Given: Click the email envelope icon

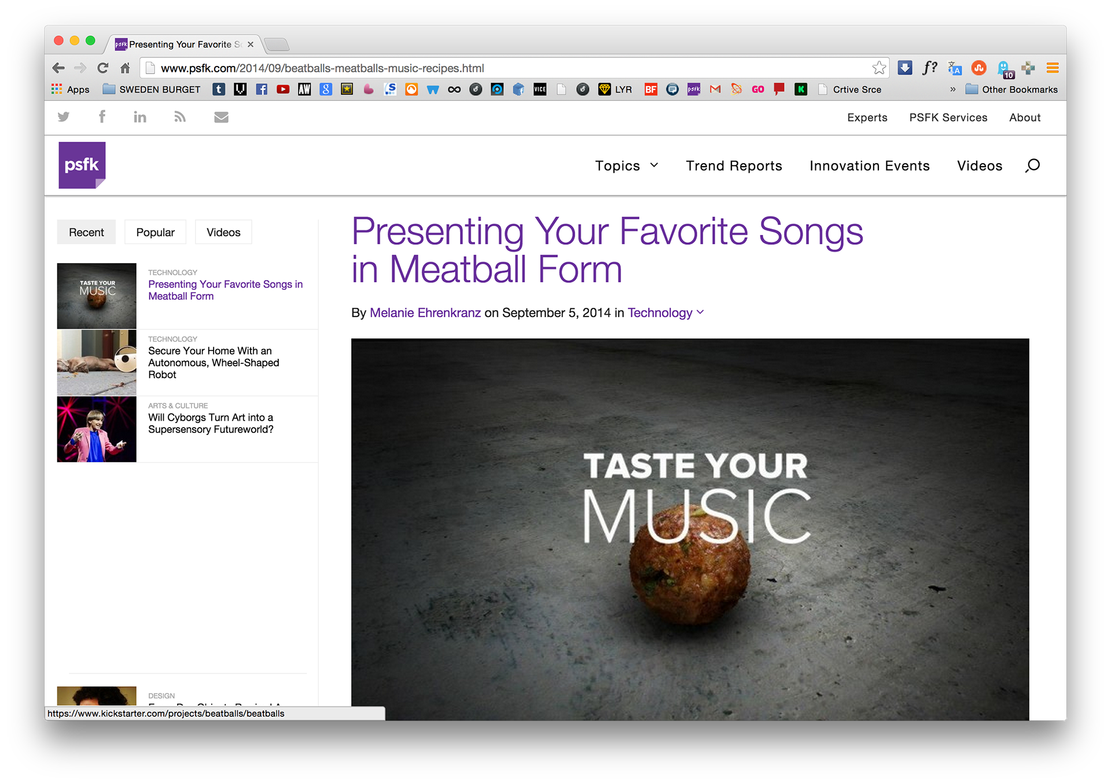Looking at the screenshot, I should [221, 117].
